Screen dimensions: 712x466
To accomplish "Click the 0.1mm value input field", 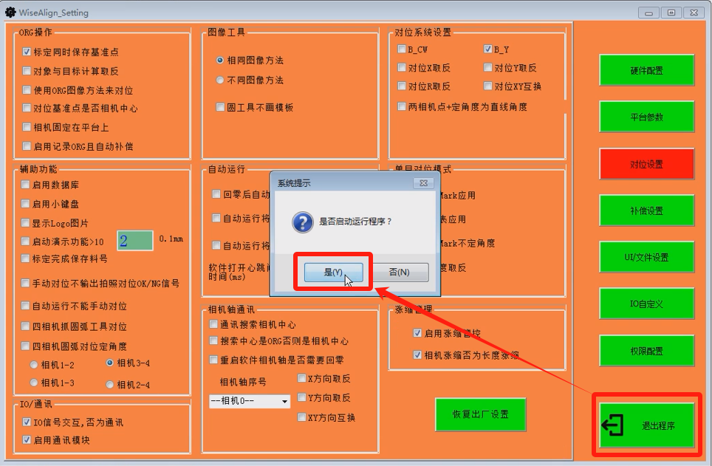I will pos(134,241).
